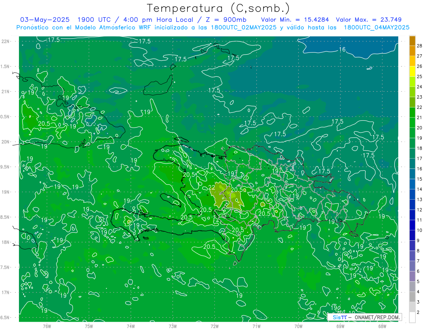Click the '1800UTC_04MAY2025' valid-until time
This screenshot has width=429, height=331.
click(x=376, y=27)
